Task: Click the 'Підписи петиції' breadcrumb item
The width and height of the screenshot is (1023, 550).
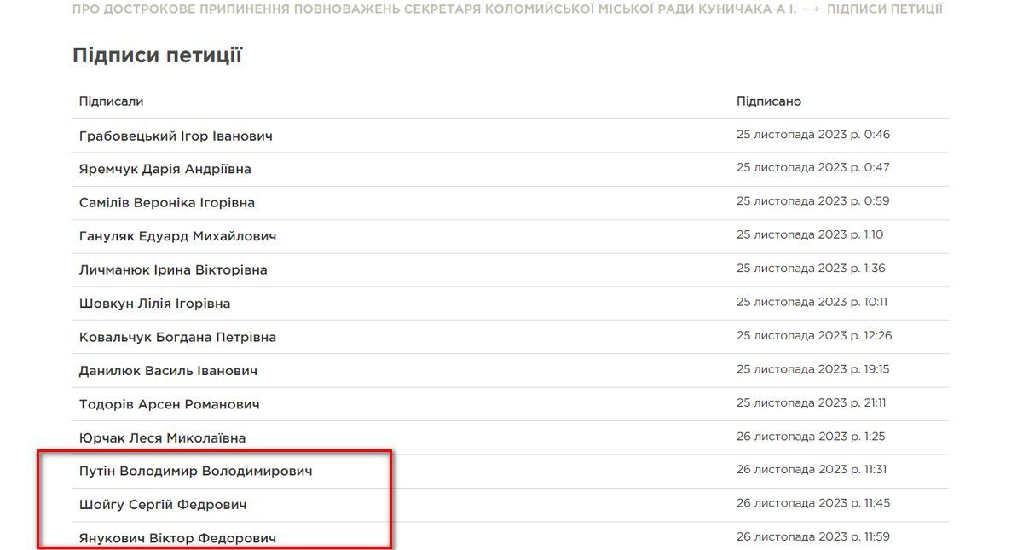Action: [x=884, y=9]
